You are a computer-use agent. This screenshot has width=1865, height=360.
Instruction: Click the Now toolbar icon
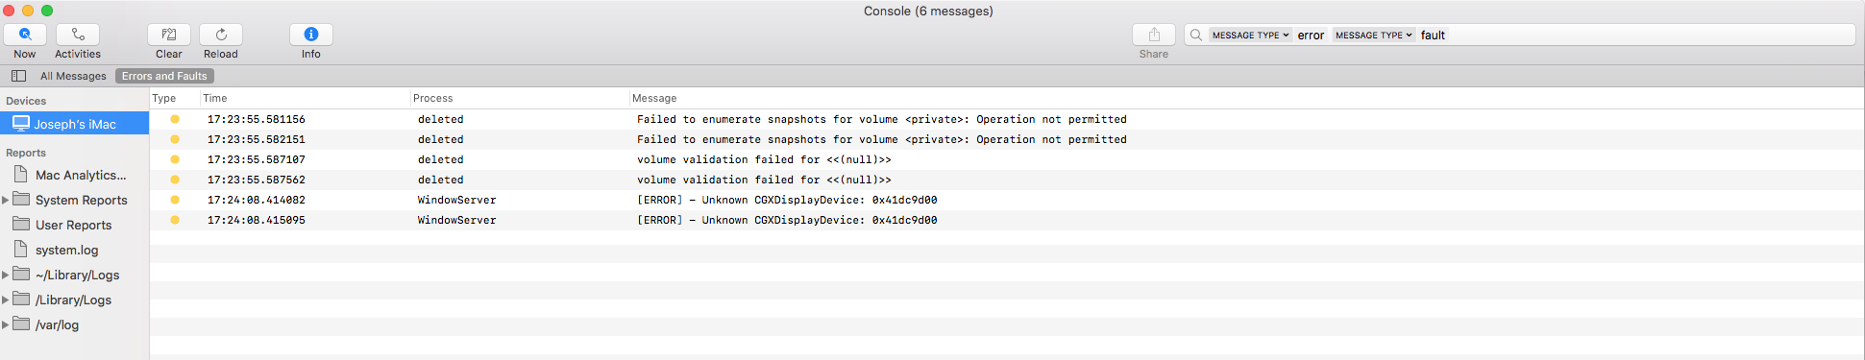pos(25,35)
